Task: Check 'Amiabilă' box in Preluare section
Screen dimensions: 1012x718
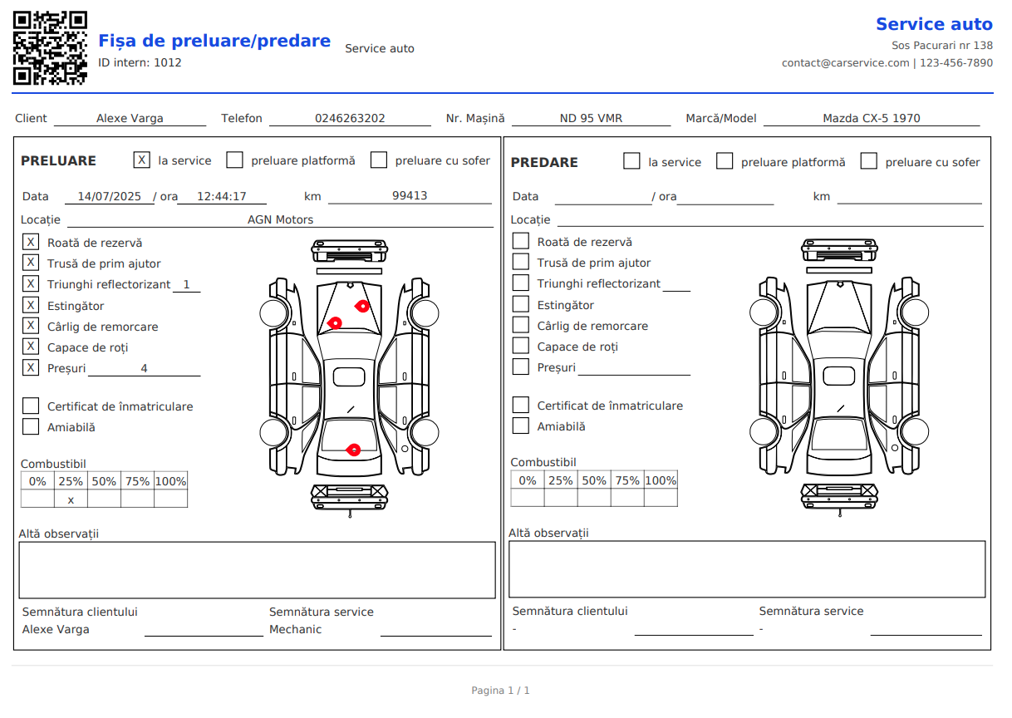Action: (31, 427)
